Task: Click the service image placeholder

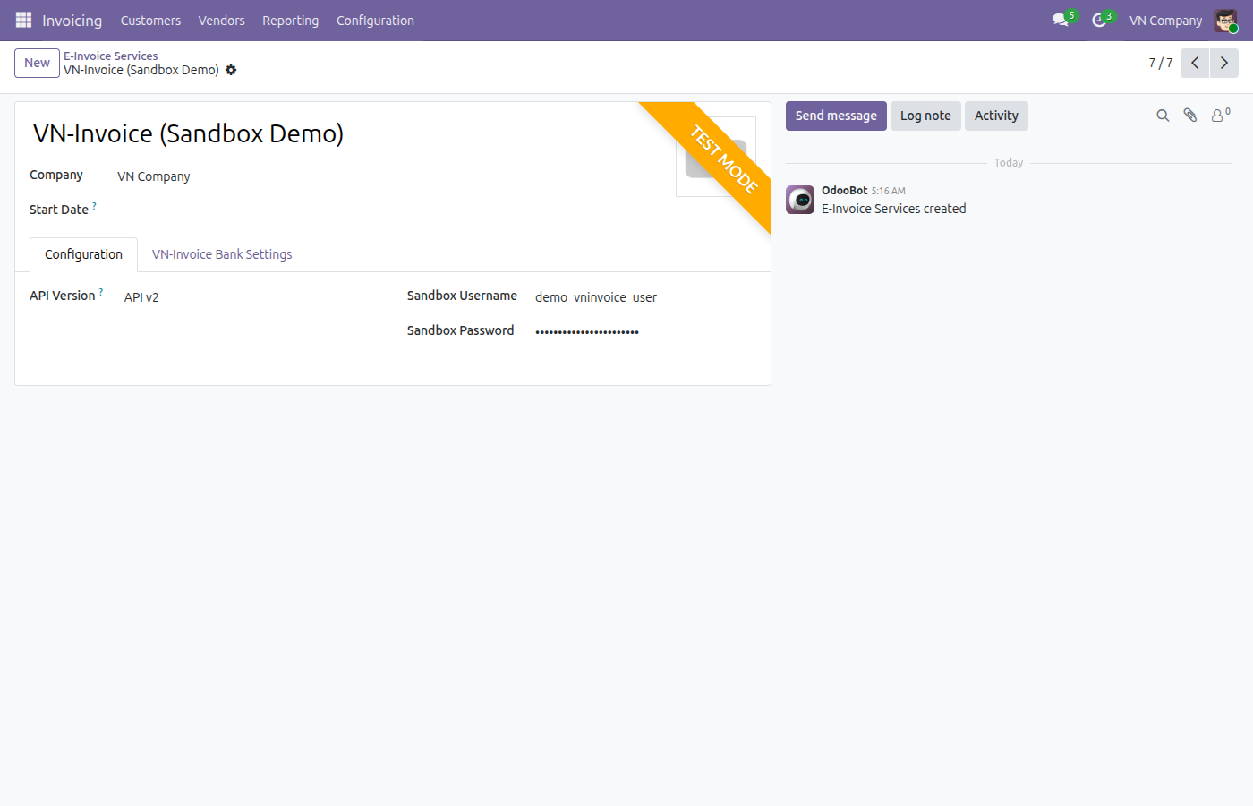Action: [716, 157]
